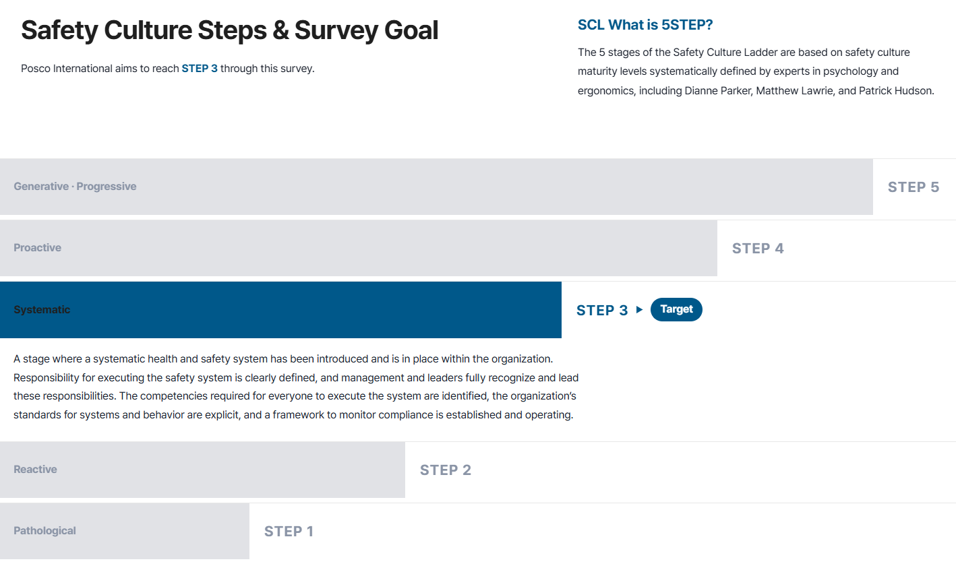Click the Safety Culture Steps & Survey Goal title

tap(230, 30)
